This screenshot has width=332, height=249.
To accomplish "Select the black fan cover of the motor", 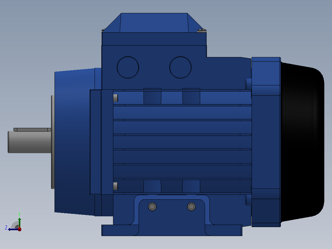I will 302,142.
